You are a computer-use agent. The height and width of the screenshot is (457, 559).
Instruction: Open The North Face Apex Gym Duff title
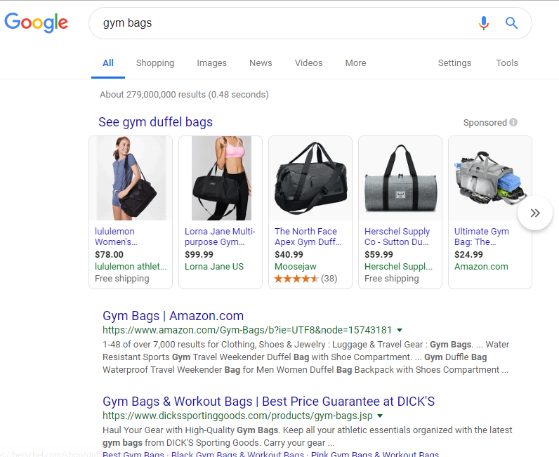[308, 237]
